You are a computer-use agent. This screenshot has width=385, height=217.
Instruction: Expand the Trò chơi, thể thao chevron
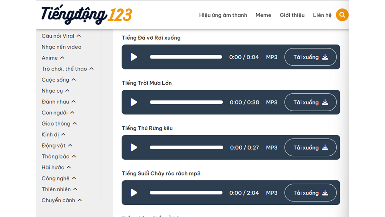tap(91, 69)
